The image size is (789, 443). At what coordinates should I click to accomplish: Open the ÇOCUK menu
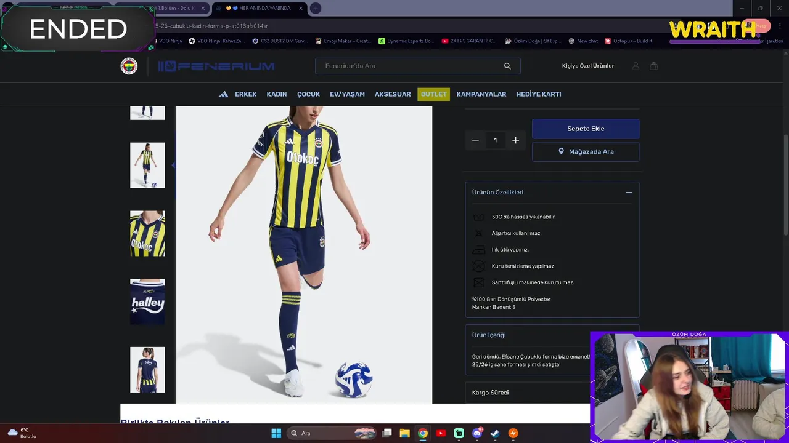click(x=308, y=94)
